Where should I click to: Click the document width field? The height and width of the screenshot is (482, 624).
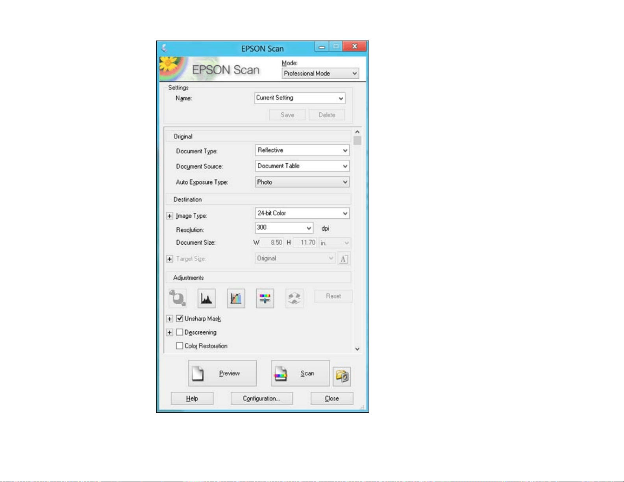coord(272,243)
